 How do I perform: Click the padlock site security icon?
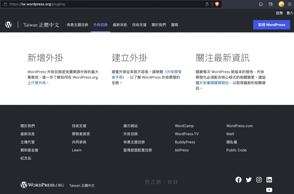pos(5,4)
